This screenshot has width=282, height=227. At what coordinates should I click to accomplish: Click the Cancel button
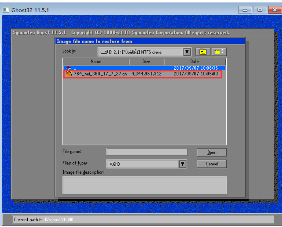(x=212, y=164)
